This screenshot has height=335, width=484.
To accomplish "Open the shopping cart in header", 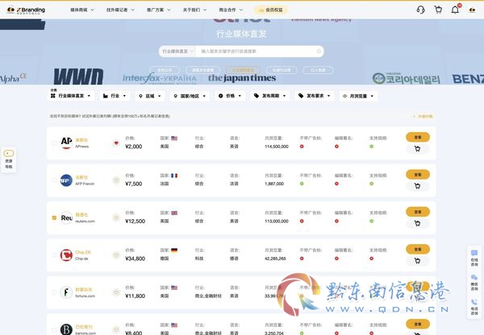I will (438, 10).
